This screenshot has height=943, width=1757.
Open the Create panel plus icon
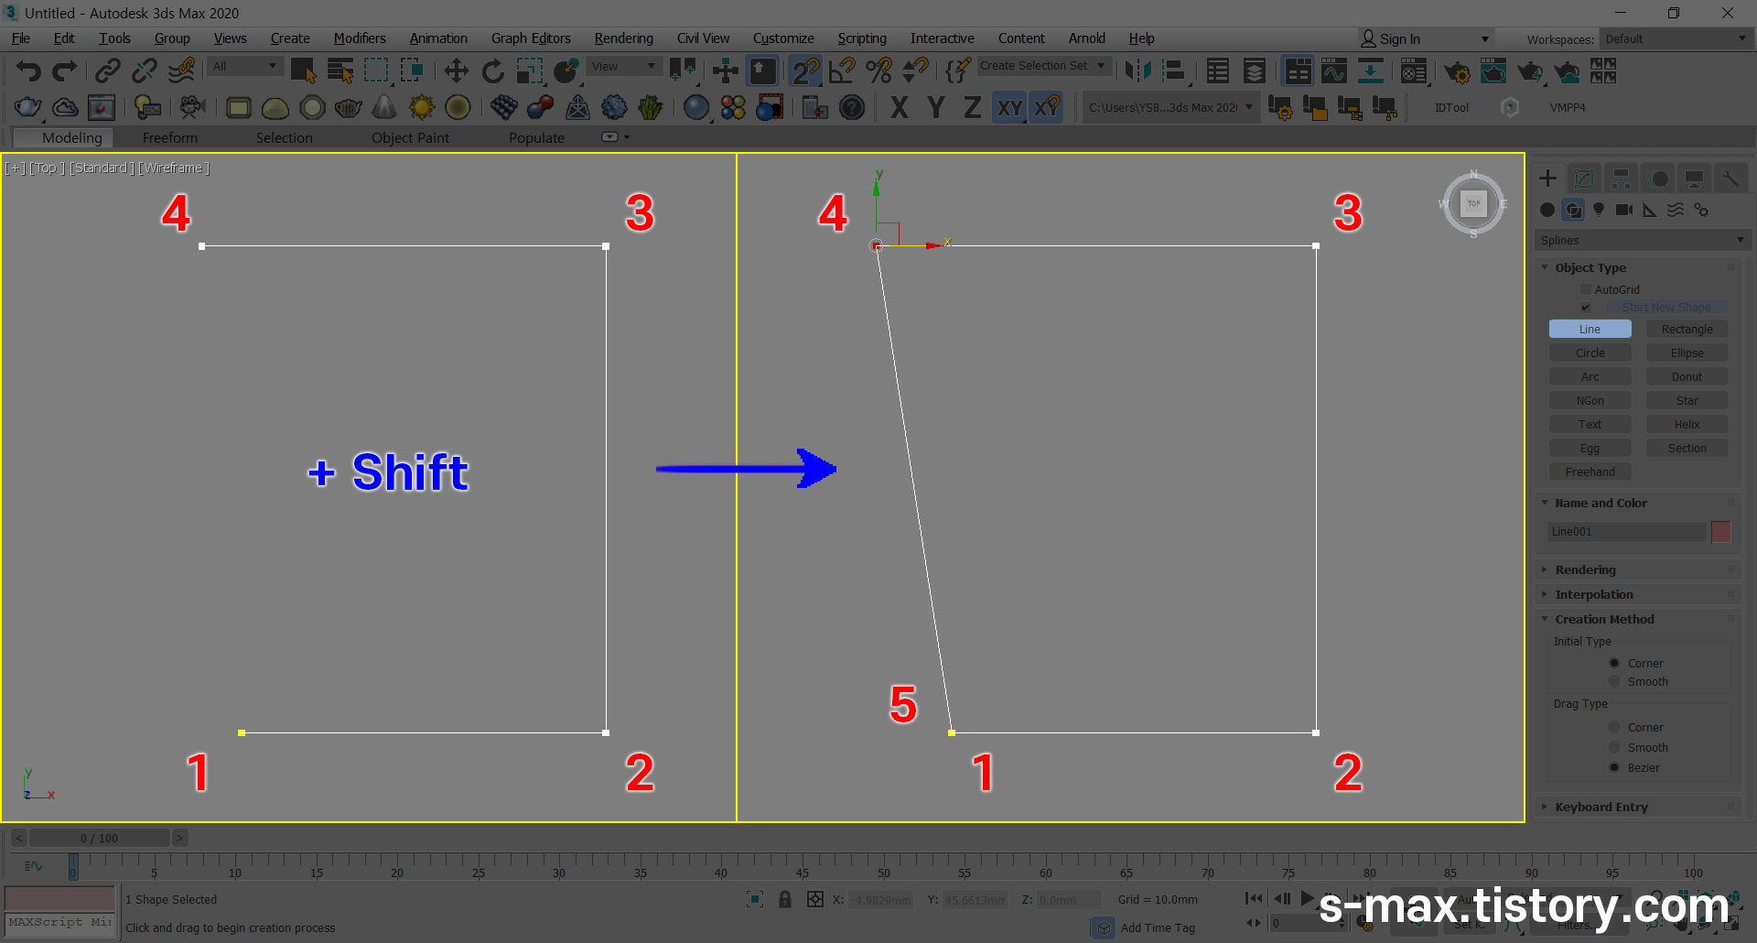point(1547,179)
